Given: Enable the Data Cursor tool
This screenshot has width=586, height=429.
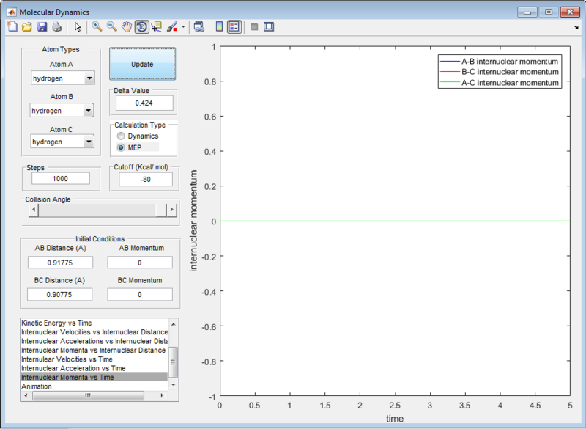Looking at the screenshot, I should 156,27.
